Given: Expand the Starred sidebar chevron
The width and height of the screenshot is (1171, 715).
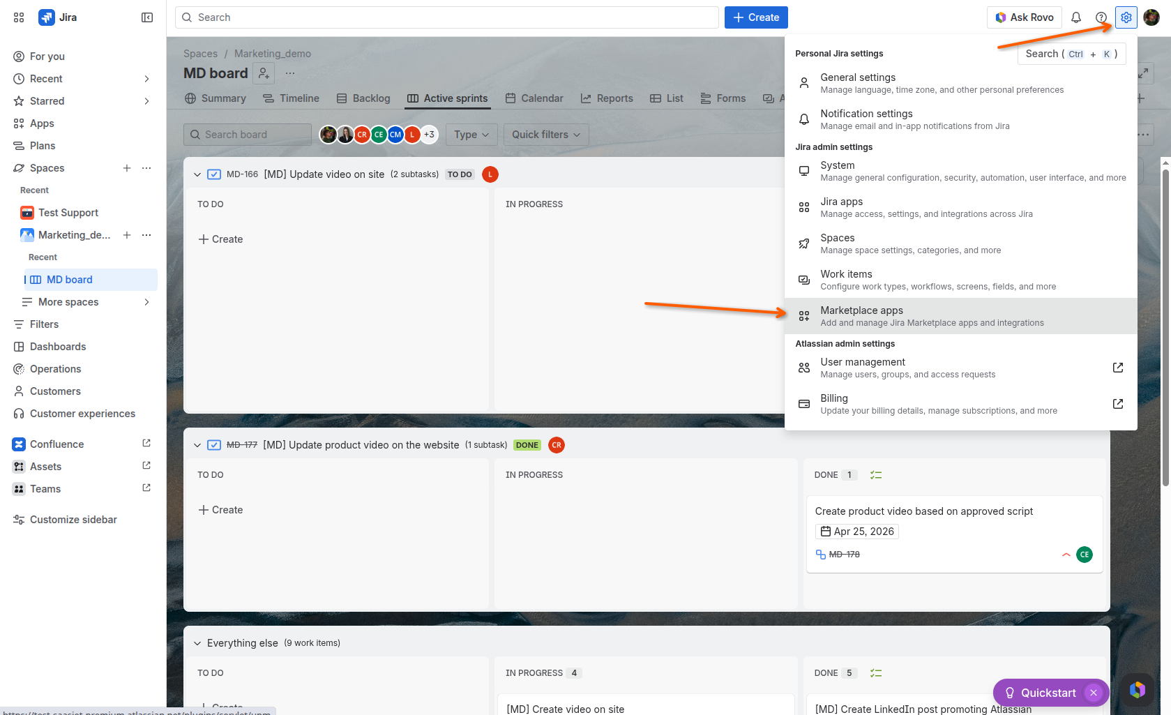Looking at the screenshot, I should tap(146, 101).
